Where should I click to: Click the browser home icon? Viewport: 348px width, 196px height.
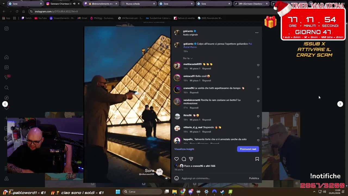click(x=23, y=11)
